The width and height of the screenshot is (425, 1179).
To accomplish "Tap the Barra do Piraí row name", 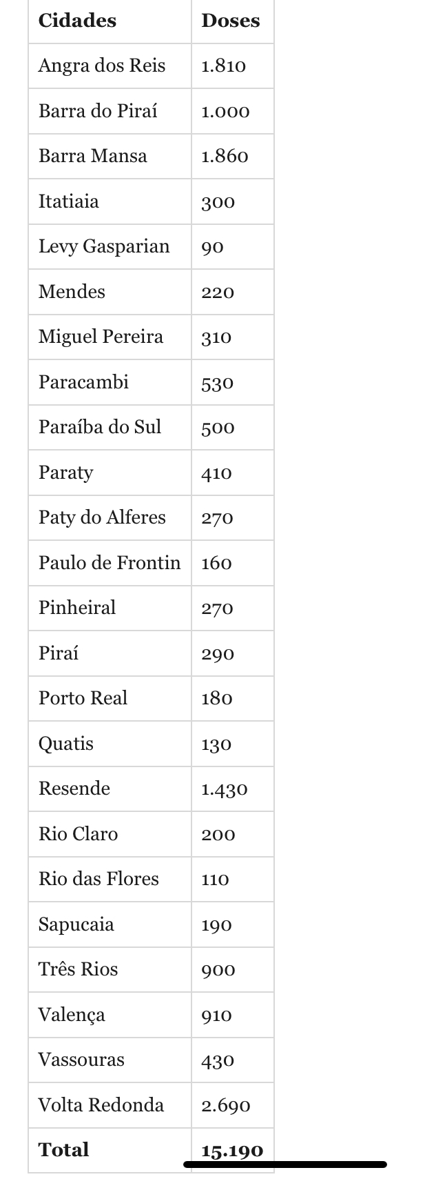I will coord(98,111).
